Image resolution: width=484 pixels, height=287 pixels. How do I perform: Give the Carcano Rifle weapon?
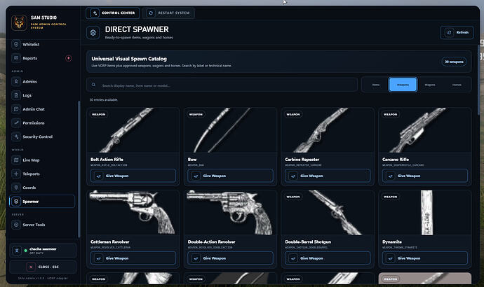[x=425, y=176]
